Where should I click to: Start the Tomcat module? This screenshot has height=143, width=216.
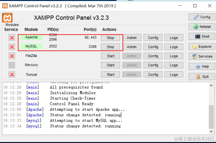tap(110, 74)
